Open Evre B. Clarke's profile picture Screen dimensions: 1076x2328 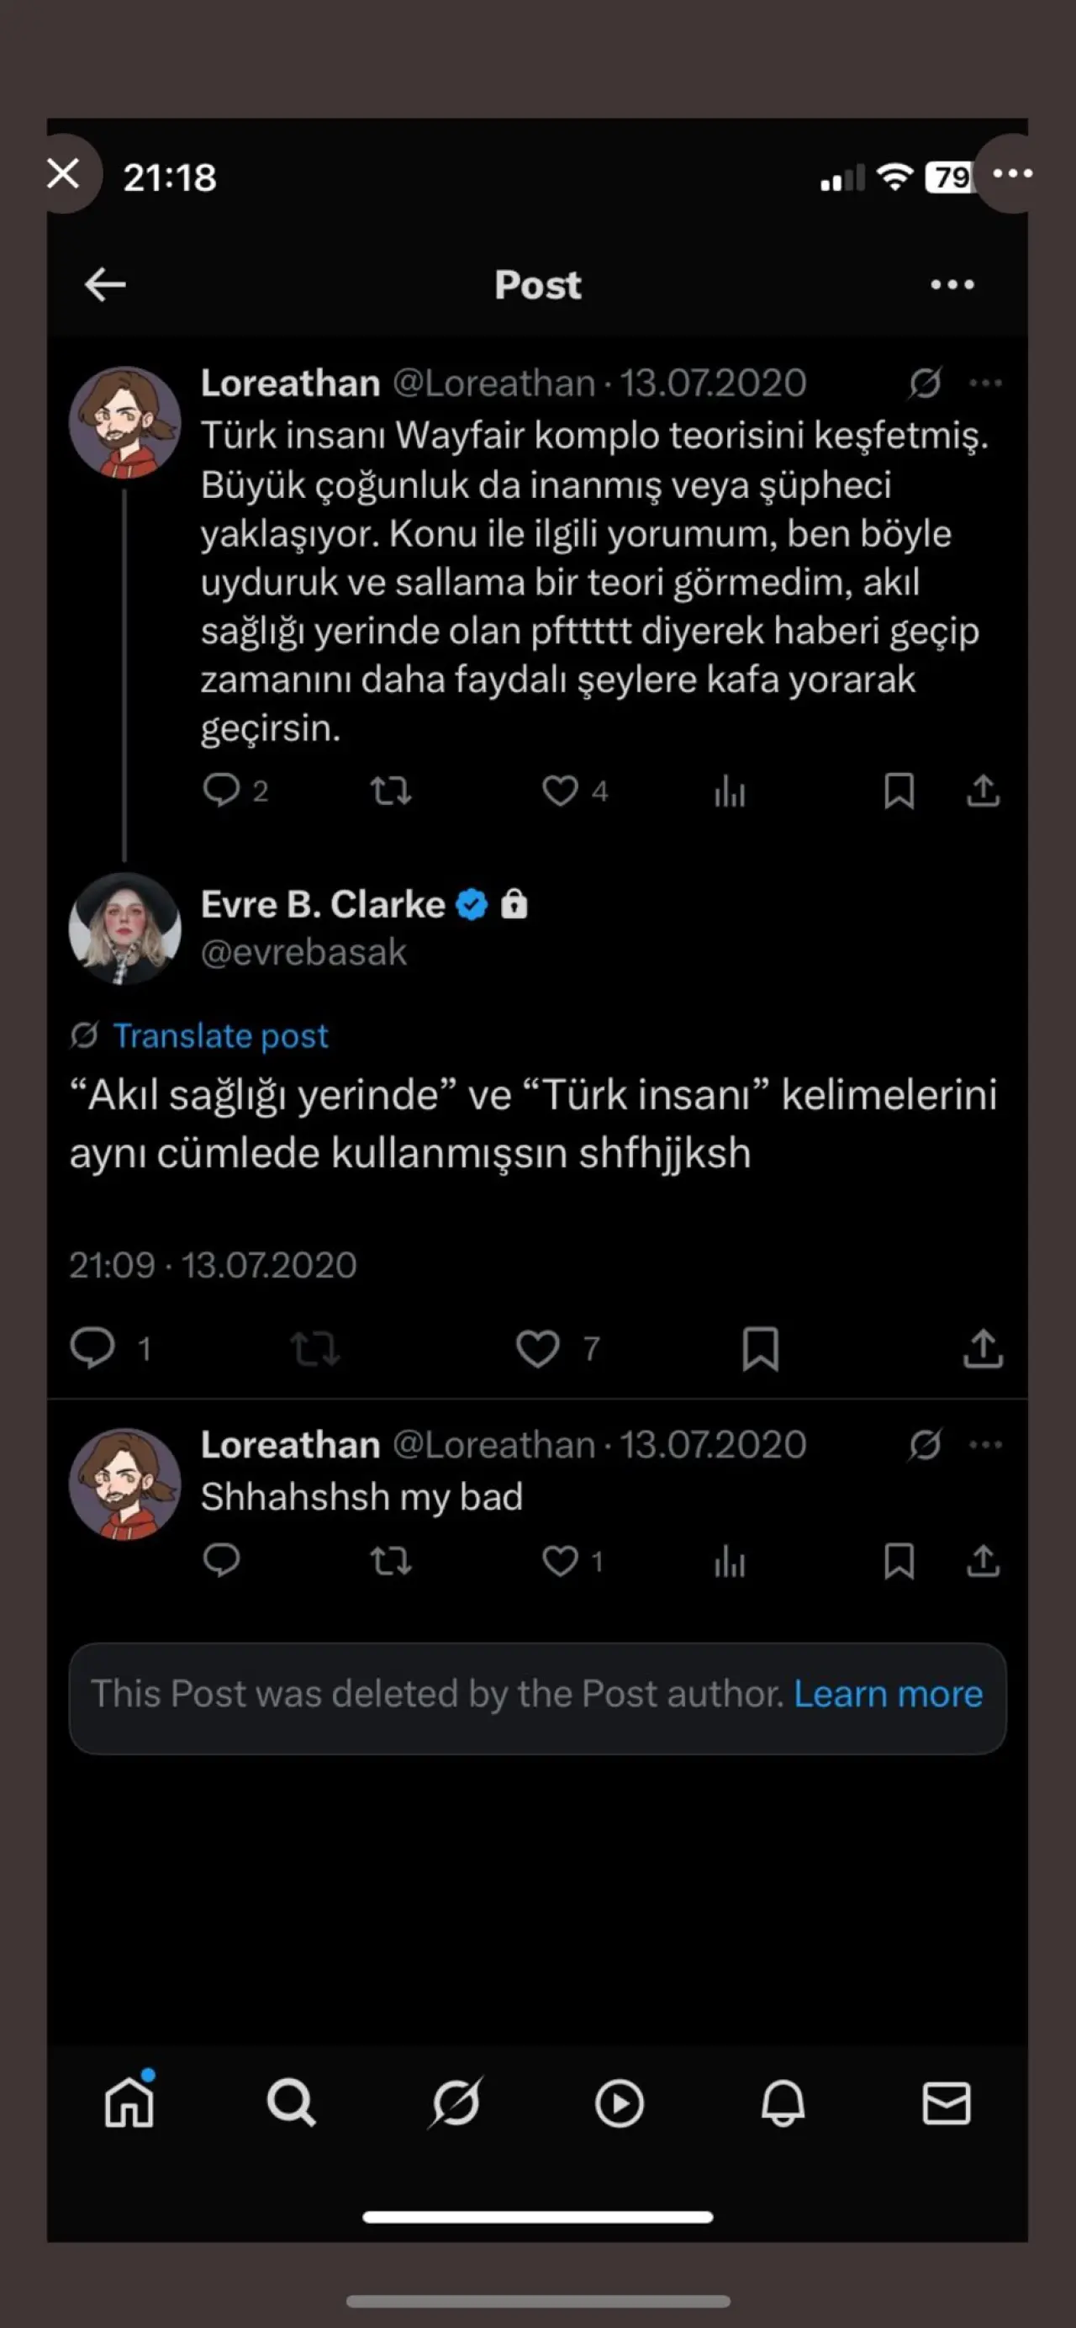[x=124, y=929]
